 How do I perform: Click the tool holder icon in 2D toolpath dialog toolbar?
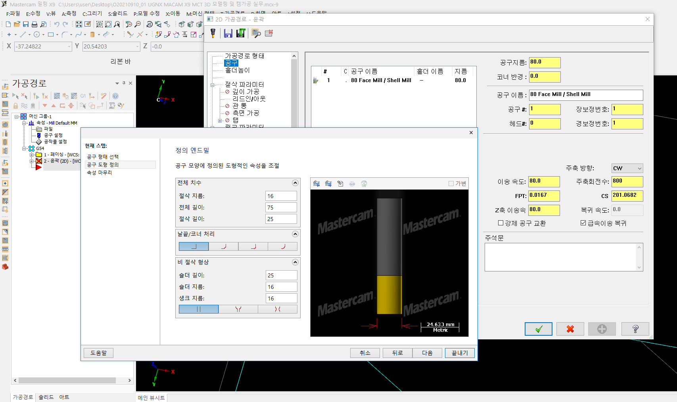point(213,33)
